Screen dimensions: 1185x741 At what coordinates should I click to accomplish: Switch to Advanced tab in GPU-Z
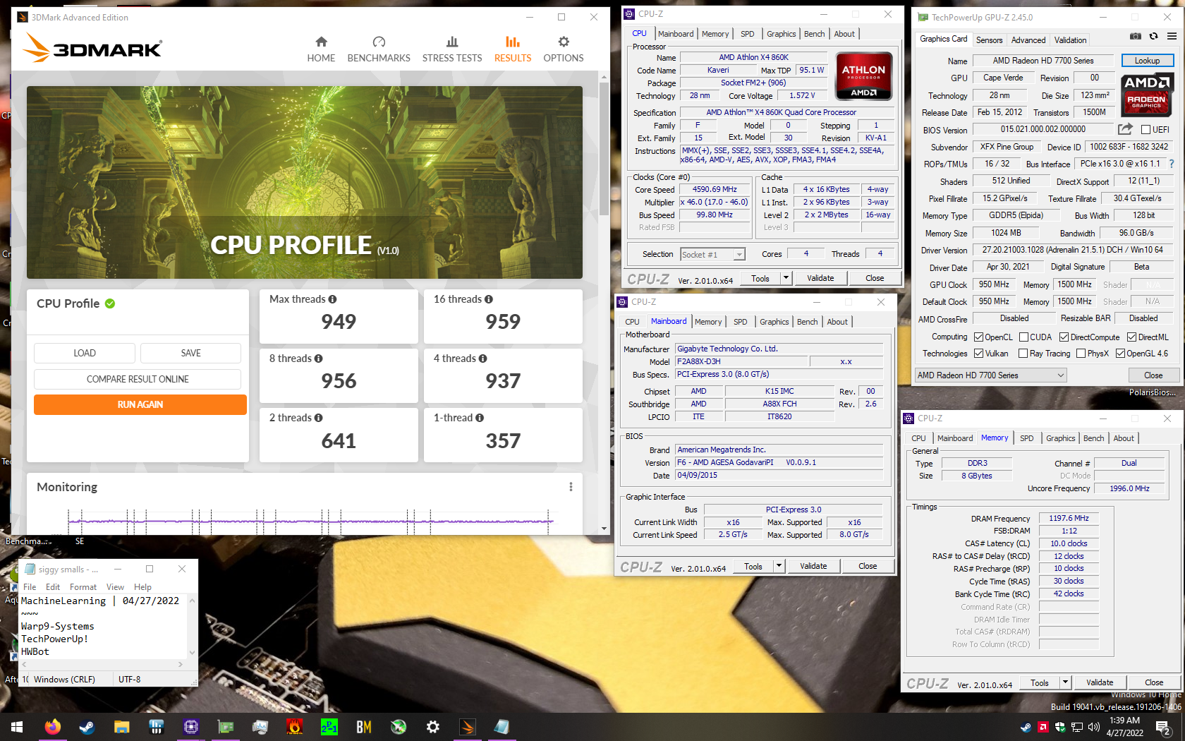point(1028,40)
